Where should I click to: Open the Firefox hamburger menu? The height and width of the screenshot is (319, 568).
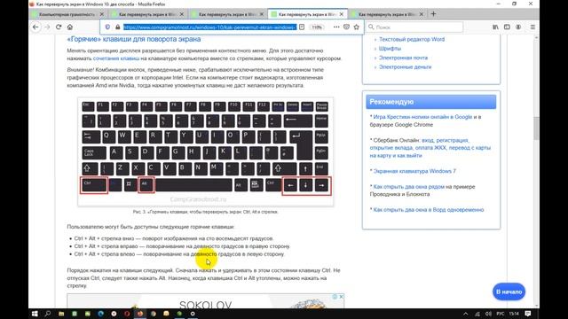(x=532, y=27)
